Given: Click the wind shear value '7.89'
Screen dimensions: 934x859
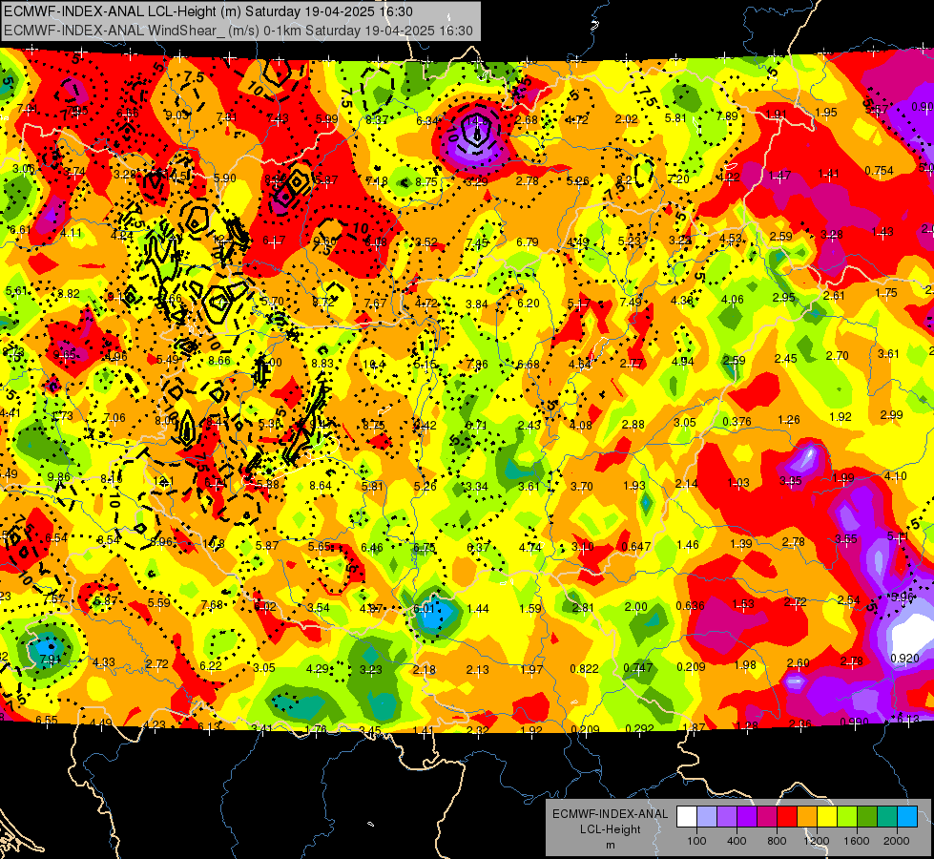Looking at the screenshot, I should pos(727,115).
